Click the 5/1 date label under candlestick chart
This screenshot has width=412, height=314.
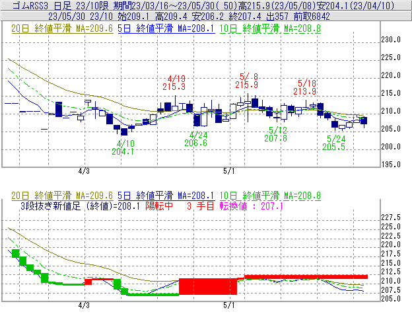point(229,171)
